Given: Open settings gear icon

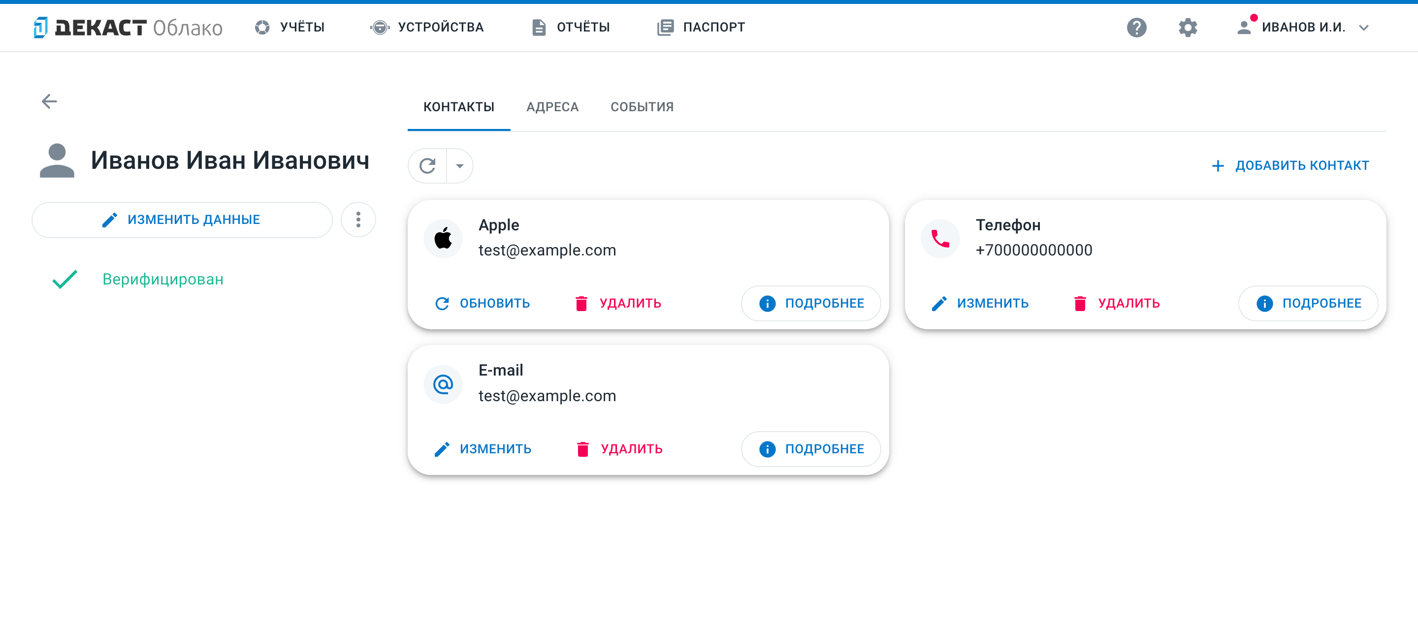Looking at the screenshot, I should (1188, 27).
